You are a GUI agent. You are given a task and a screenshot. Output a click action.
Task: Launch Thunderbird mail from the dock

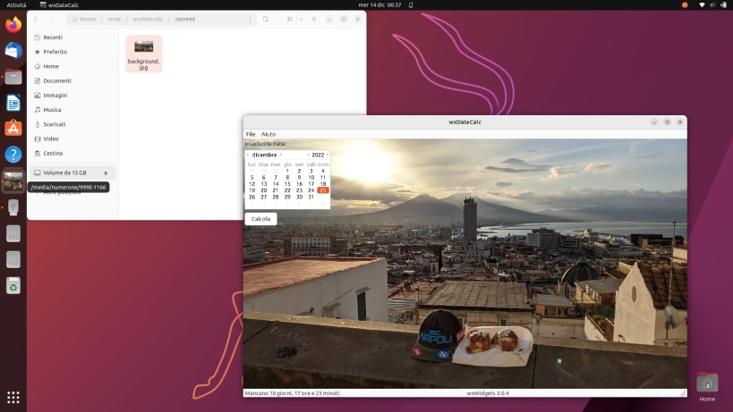pos(13,50)
